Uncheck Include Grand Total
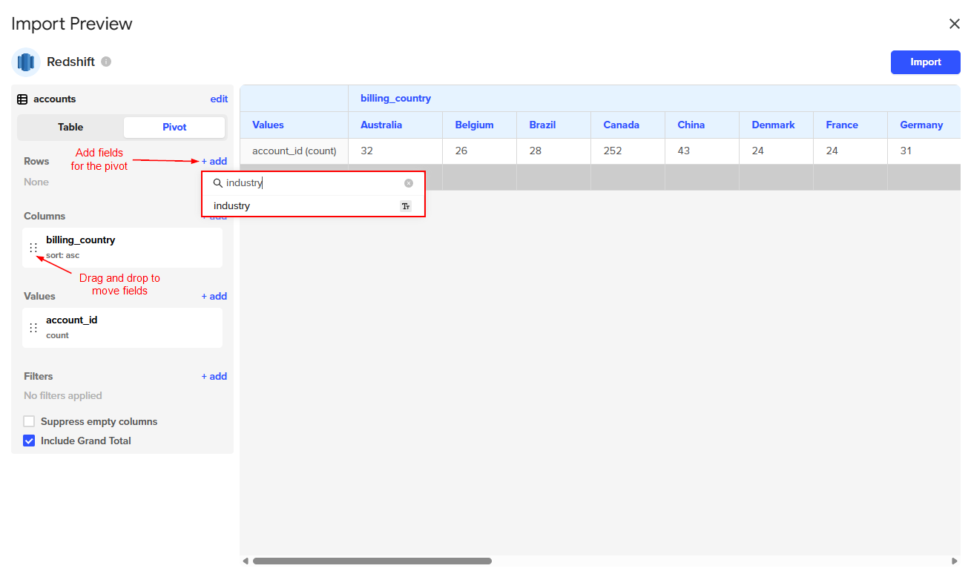Image resolution: width=971 pixels, height=577 pixels. click(x=29, y=441)
